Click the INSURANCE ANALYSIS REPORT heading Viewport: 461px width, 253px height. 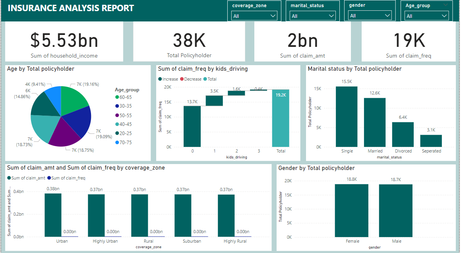coord(71,8)
